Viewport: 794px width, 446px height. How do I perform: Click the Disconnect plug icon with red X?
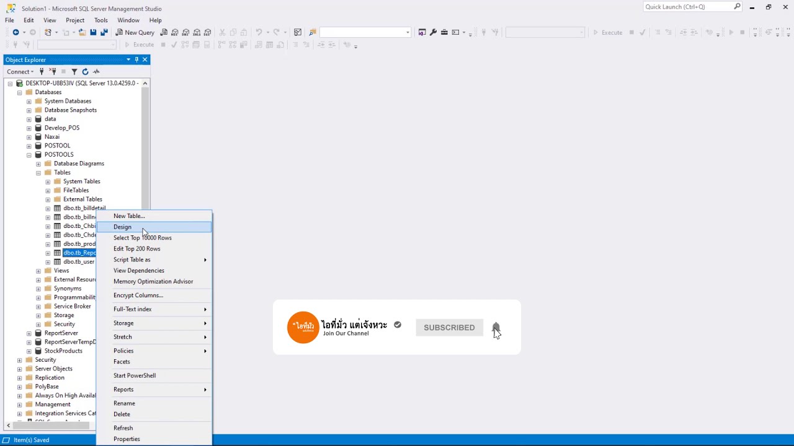pyautogui.click(x=53, y=71)
